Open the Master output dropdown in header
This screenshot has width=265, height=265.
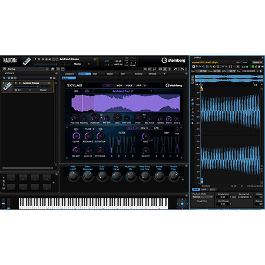coord(81,64)
